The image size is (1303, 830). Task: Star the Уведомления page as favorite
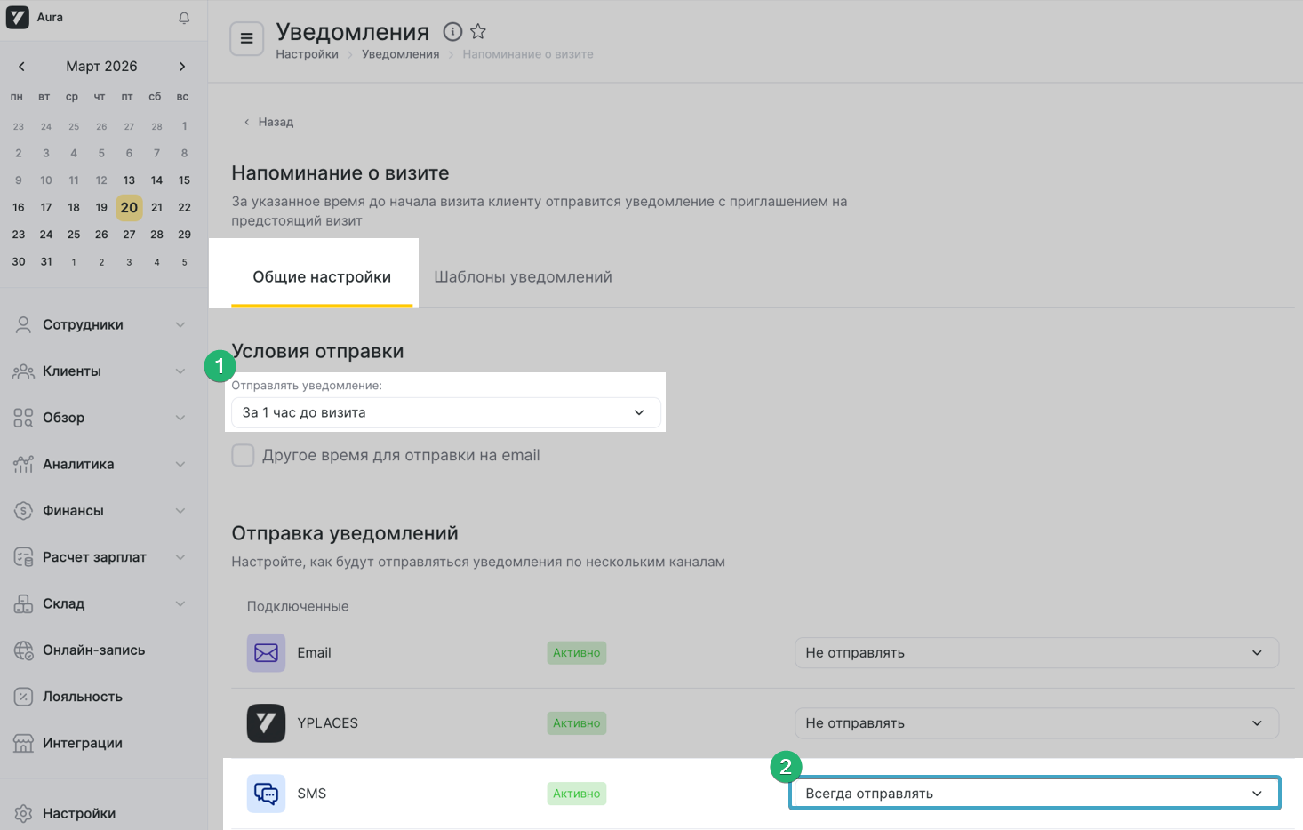(x=478, y=32)
